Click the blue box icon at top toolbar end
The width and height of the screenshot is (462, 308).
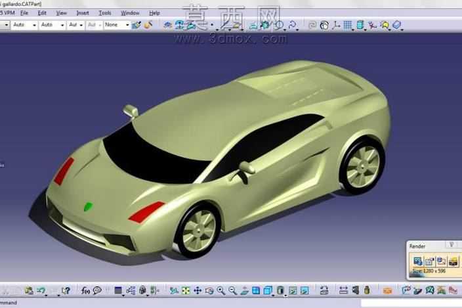pos(397,25)
